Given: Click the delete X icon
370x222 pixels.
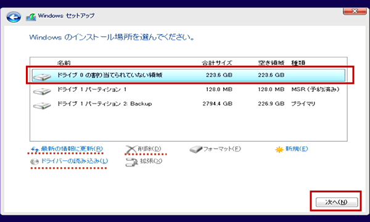Looking at the screenshot, I should [131, 150].
